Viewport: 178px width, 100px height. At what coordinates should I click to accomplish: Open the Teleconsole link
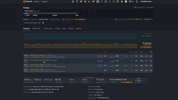(x=29, y=23)
